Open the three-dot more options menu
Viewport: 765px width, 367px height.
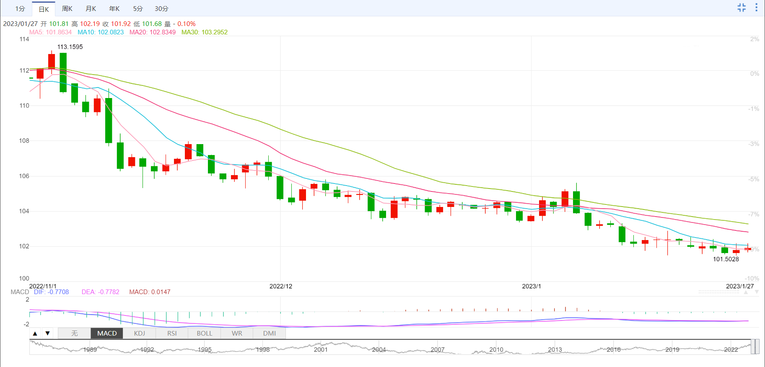[x=757, y=8]
